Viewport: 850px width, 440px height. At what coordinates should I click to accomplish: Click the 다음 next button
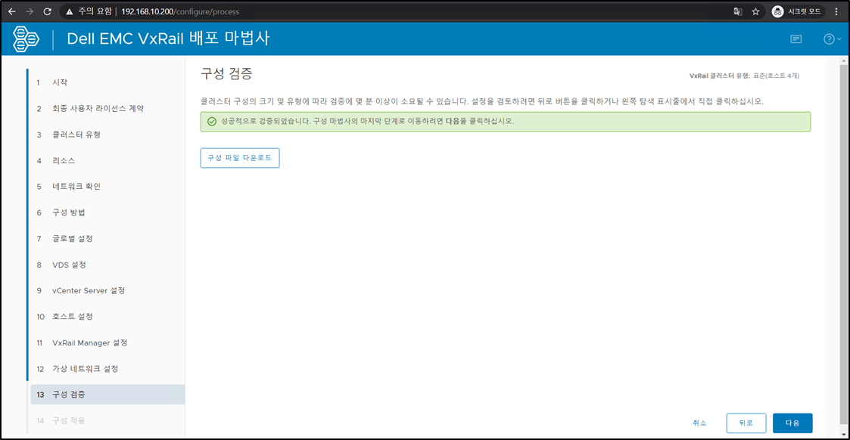(792, 423)
